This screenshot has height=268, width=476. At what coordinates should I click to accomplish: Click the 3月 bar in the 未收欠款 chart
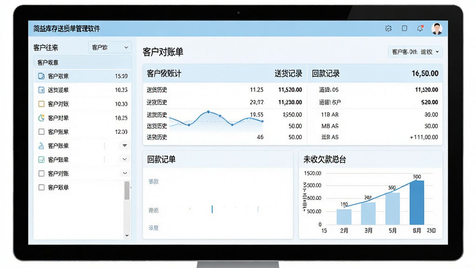point(368,214)
